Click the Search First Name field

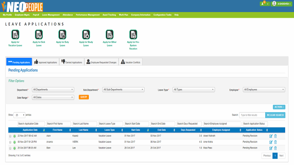(58, 124)
